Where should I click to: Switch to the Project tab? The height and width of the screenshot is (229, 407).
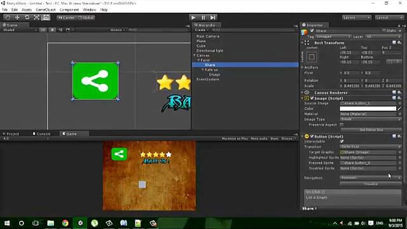11,134
